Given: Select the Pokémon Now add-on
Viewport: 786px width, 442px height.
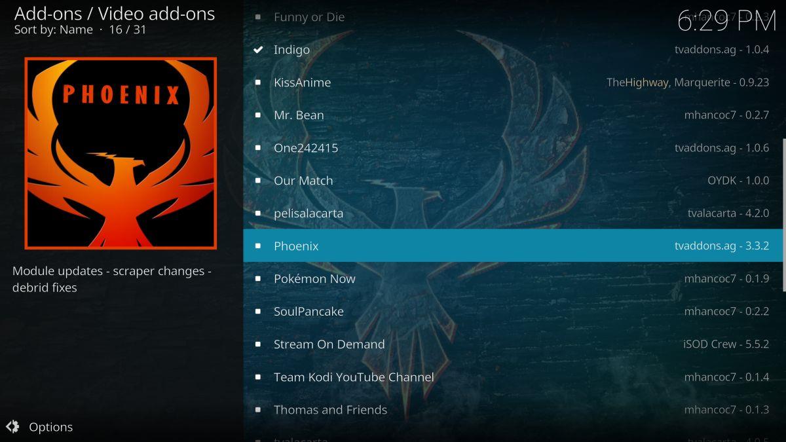Looking at the screenshot, I should pos(514,278).
